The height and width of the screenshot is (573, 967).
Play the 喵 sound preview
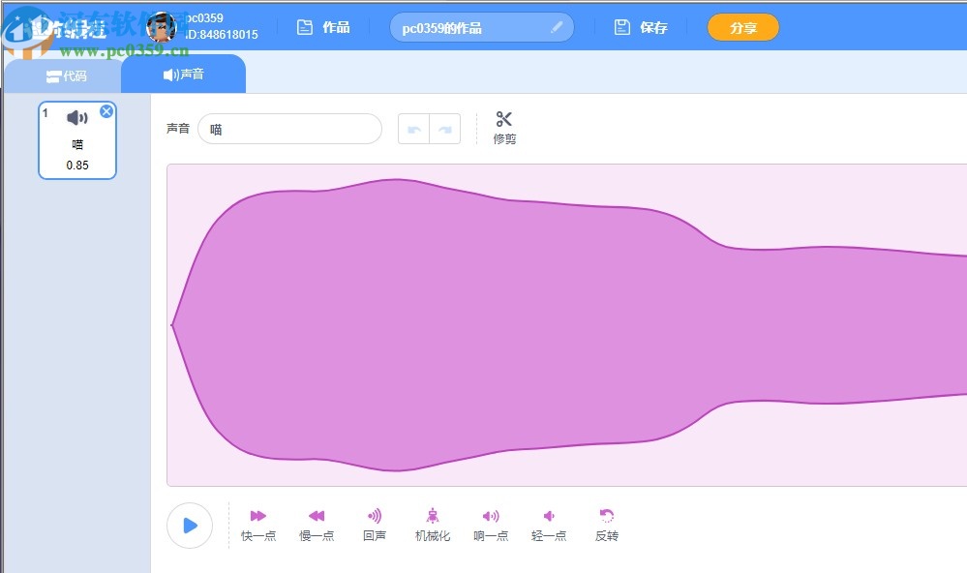click(190, 526)
